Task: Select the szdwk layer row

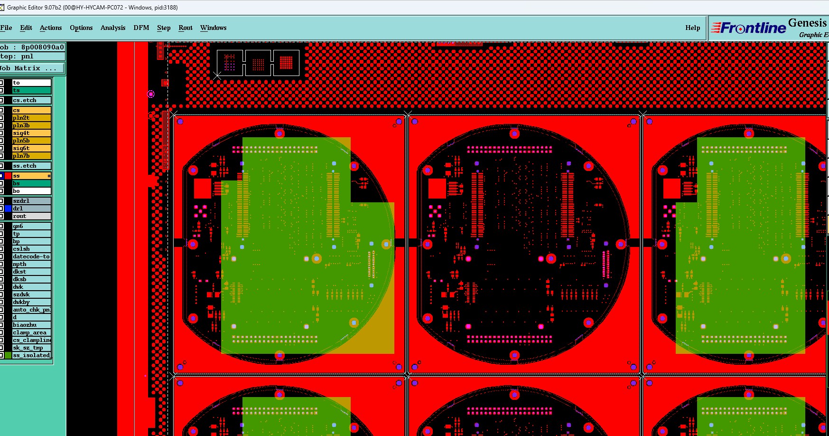Action: [31, 294]
